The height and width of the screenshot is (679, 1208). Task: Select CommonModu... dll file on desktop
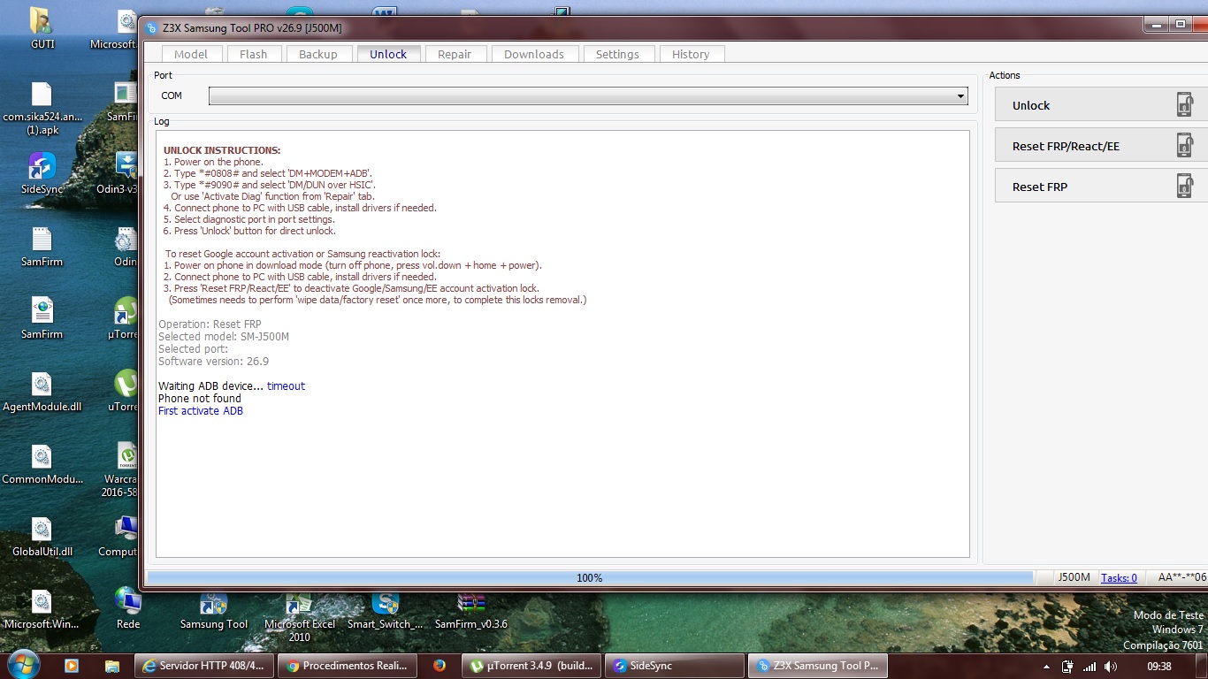pos(42,463)
